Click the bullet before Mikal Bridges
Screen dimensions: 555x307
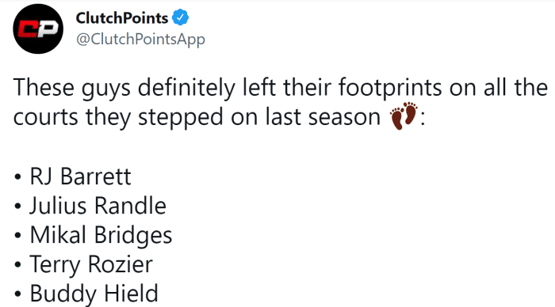coord(17,235)
